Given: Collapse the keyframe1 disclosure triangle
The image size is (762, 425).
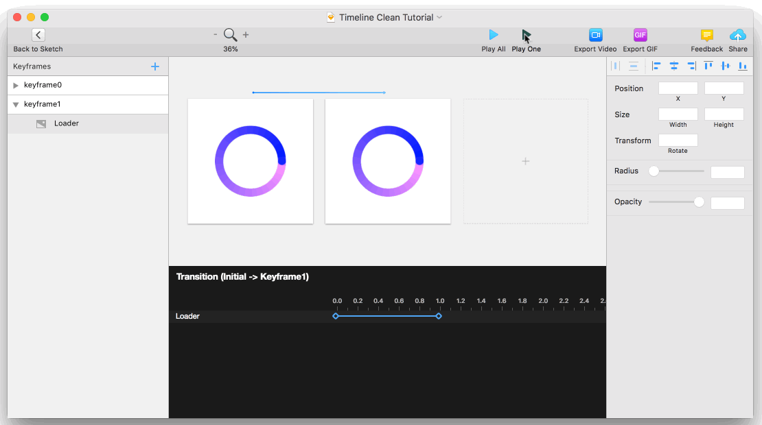Looking at the screenshot, I should (16, 104).
